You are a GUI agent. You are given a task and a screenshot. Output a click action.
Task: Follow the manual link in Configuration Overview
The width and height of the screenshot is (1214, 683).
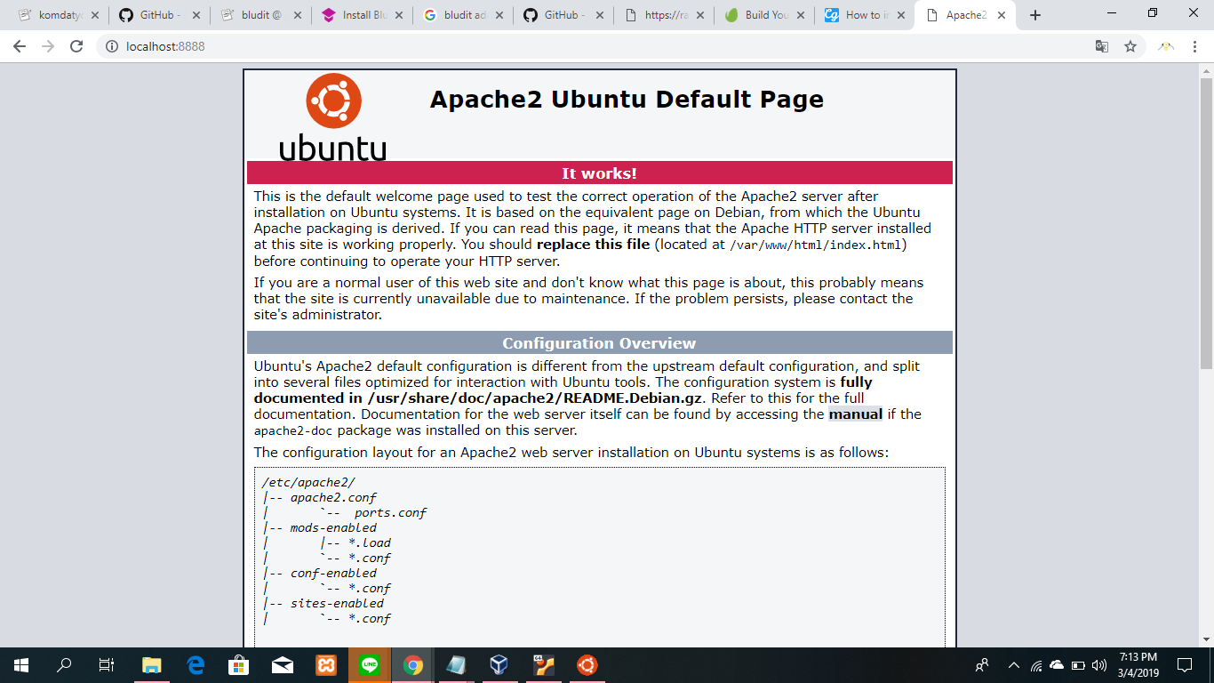[x=856, y=414]
